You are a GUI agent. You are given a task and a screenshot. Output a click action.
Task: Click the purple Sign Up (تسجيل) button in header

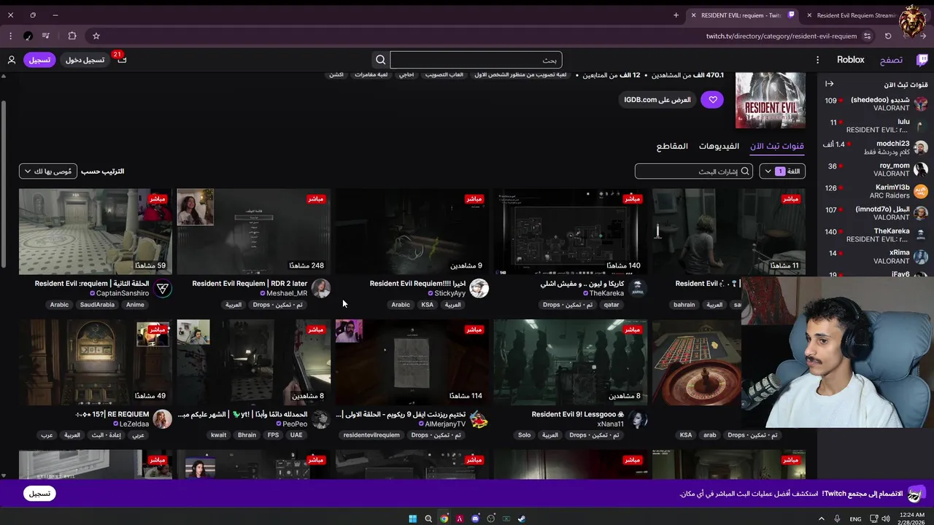(x=39, y=60)
